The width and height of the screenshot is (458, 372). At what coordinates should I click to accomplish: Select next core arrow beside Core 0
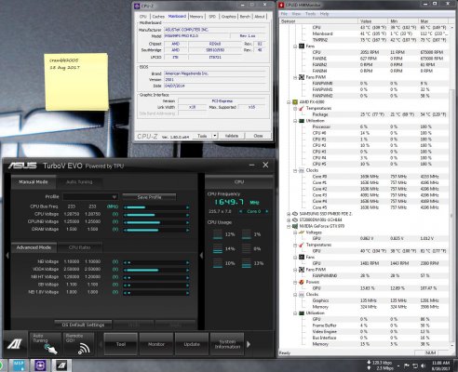pyautogui.click(x=266, y=211)
